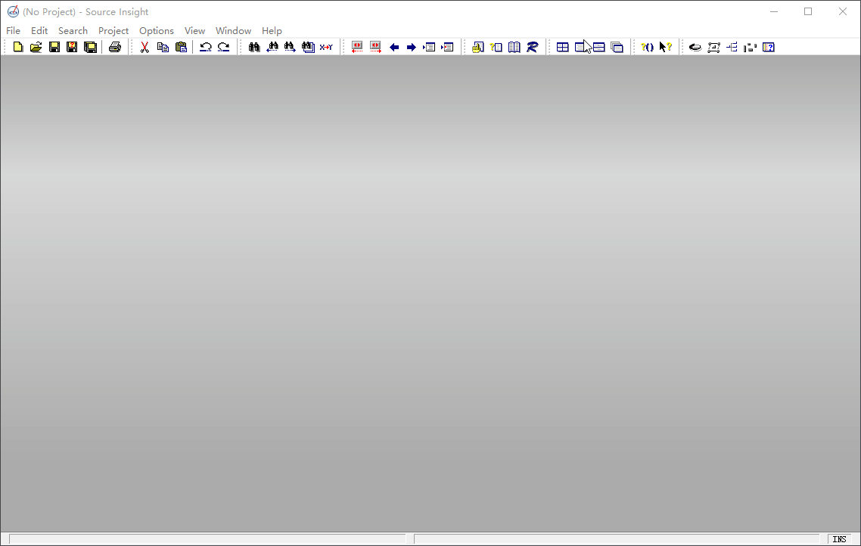The image size is (861, 546).
Task: Minimize the Source Insight window
Action: coord(774,11)
